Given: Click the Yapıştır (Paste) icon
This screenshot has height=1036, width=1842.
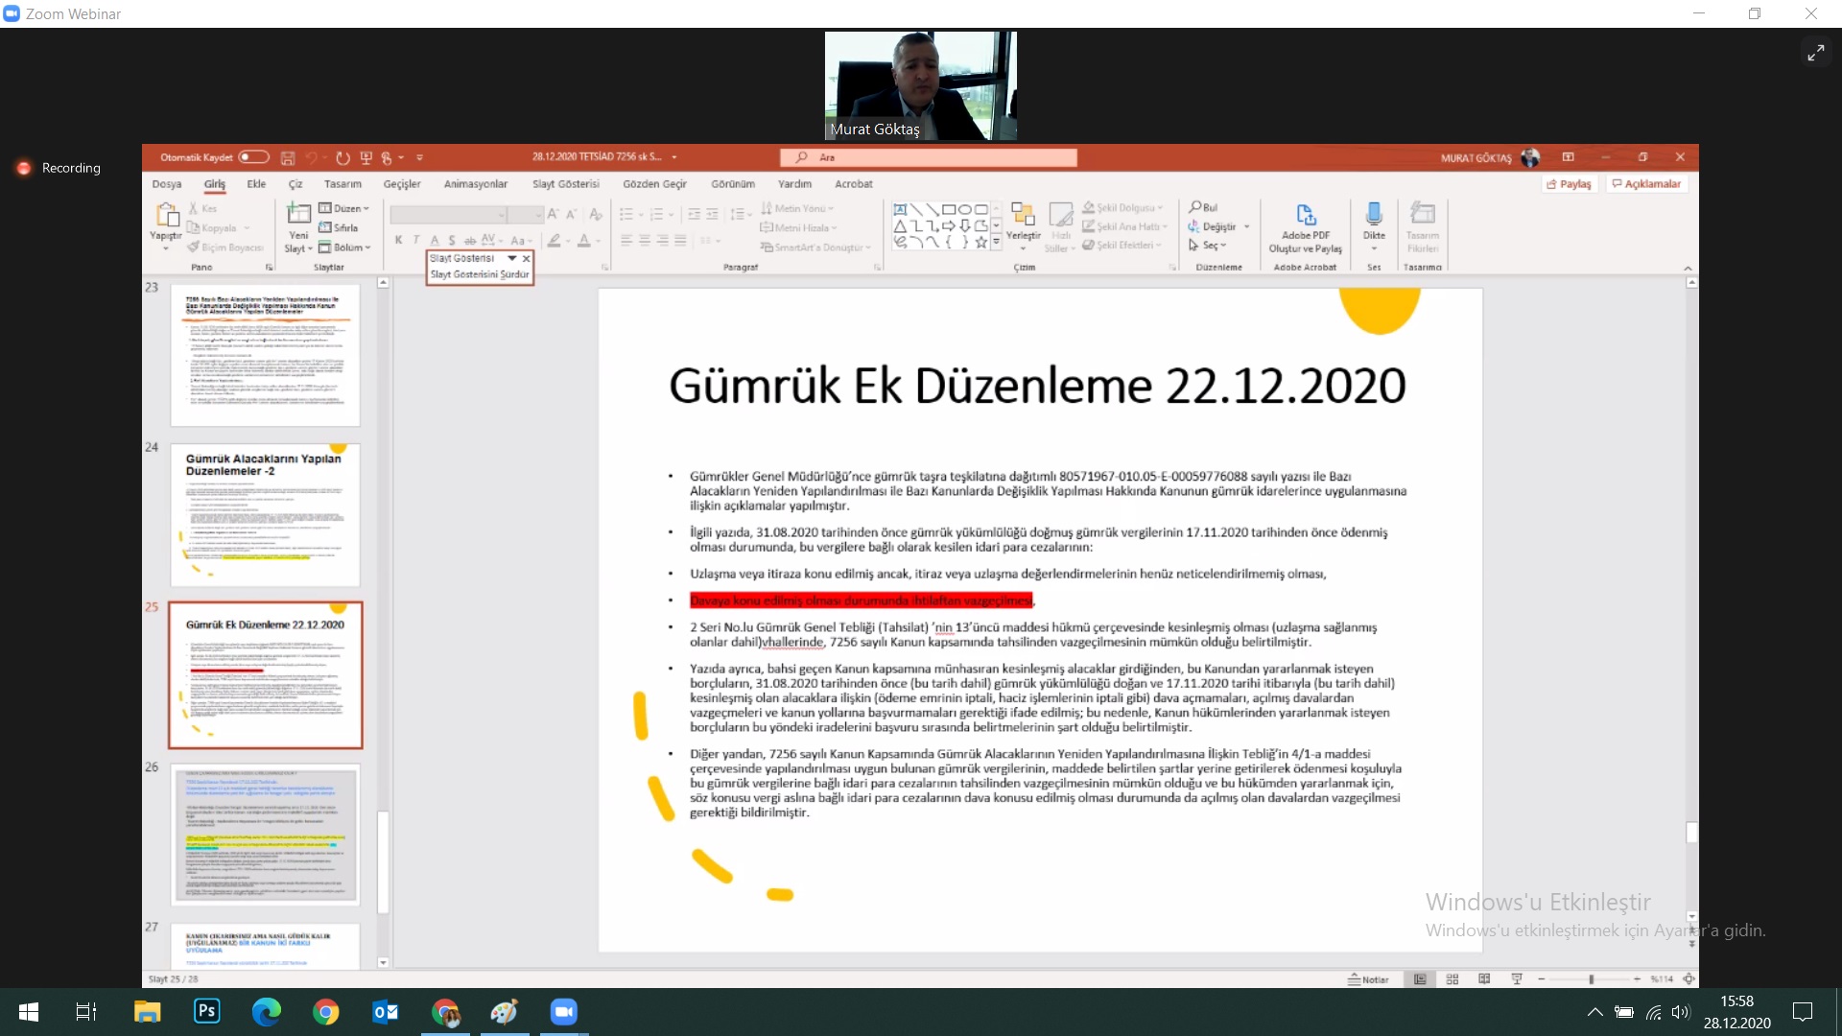Looking at the screenshot, I should click(166, 215).
